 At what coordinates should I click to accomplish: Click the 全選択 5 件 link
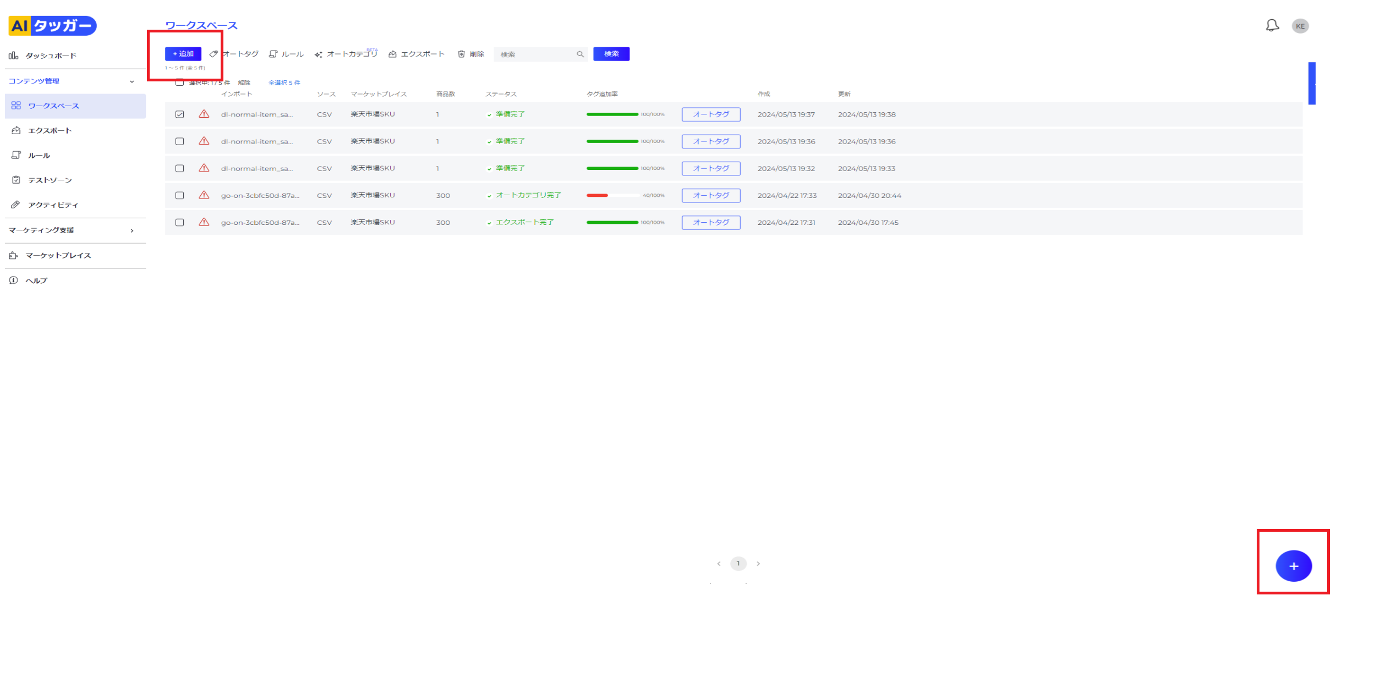(x=284, y=83)
